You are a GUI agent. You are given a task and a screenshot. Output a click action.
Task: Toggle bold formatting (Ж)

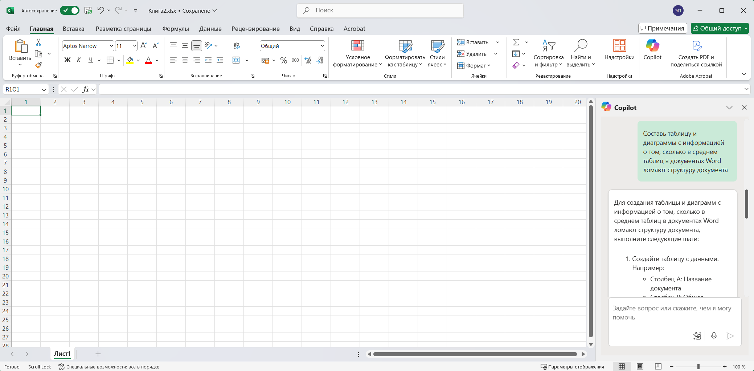coord(67,60)
